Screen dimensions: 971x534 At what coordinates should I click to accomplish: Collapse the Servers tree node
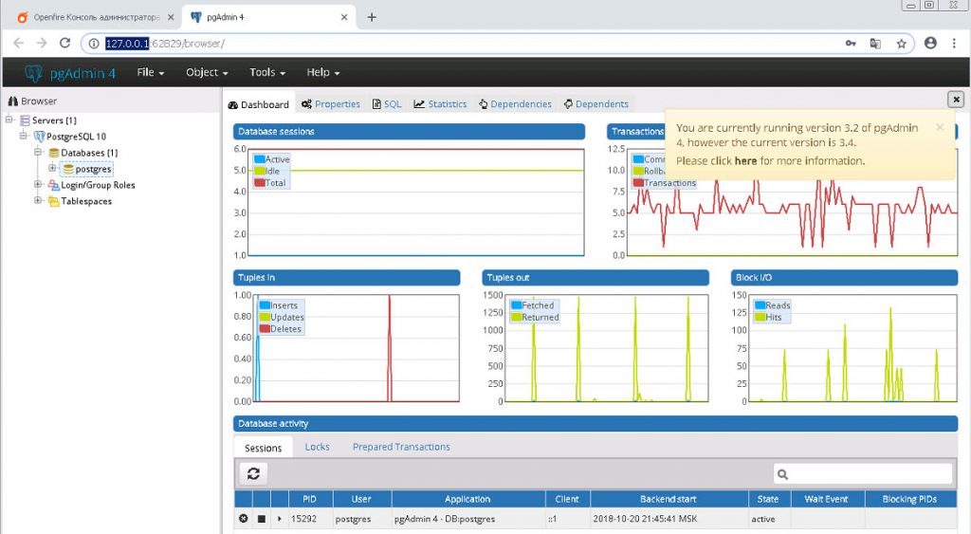click(9, 120)
